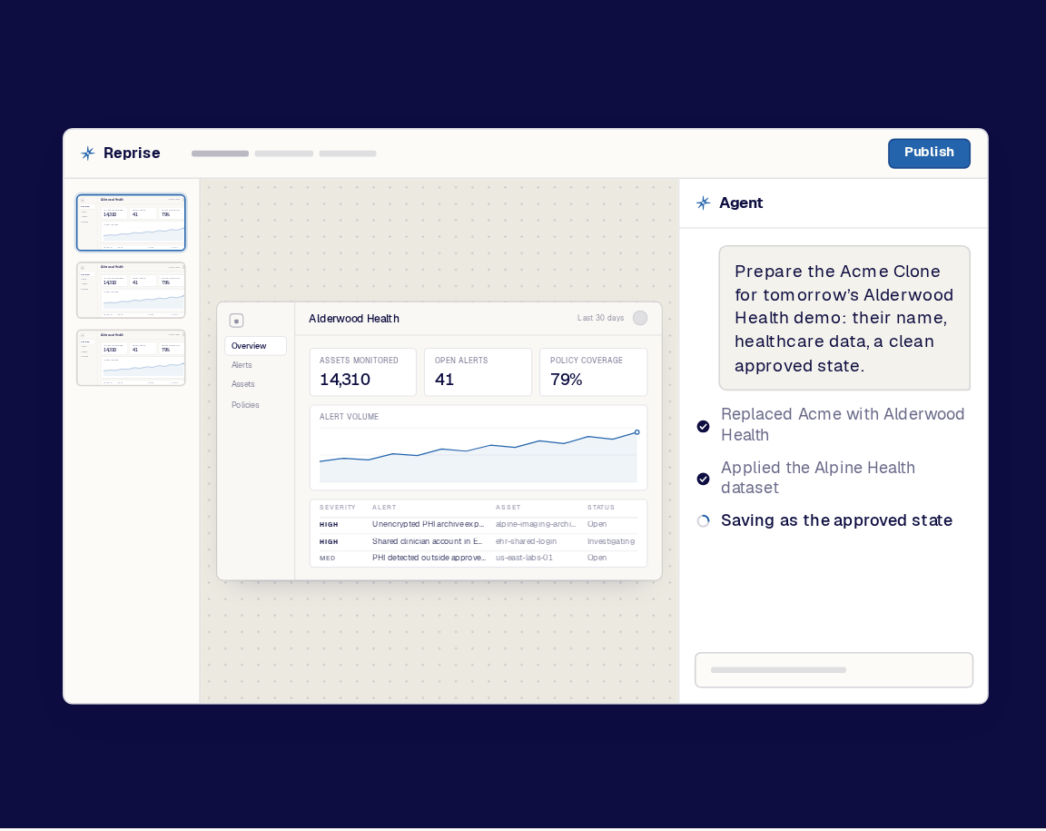
Task: Click the Applied the Alpine Health dataset step
Action: (x=818, y=477)
